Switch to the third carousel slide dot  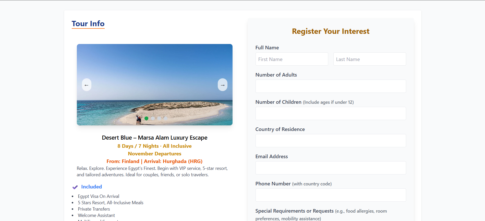pyautogui.click(x=159, y=118)
